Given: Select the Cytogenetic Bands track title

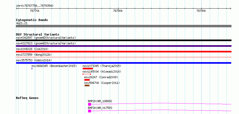Looking at the screenshot, I should click(32, 20).
